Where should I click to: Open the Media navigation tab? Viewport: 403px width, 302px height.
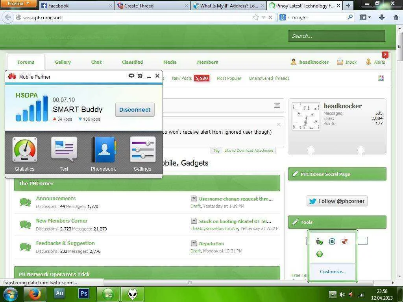pyautogui.click(x=170, y=62)
